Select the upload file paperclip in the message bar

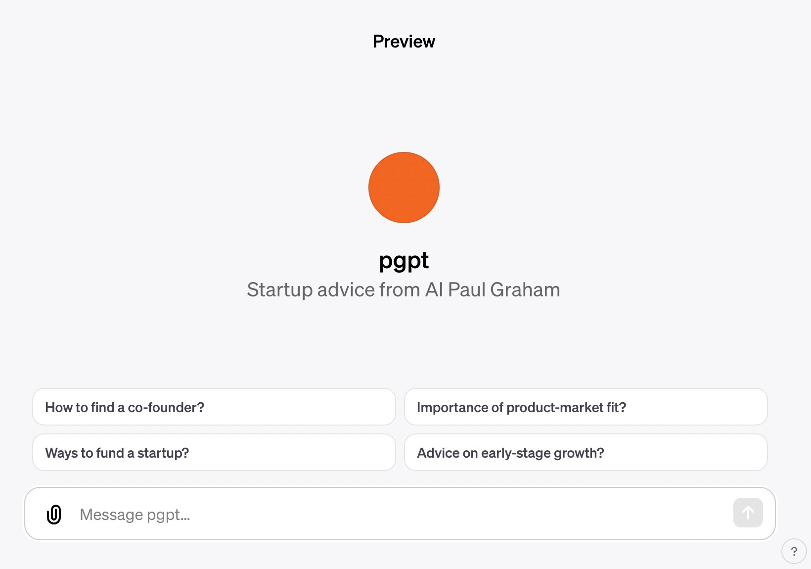54,514
